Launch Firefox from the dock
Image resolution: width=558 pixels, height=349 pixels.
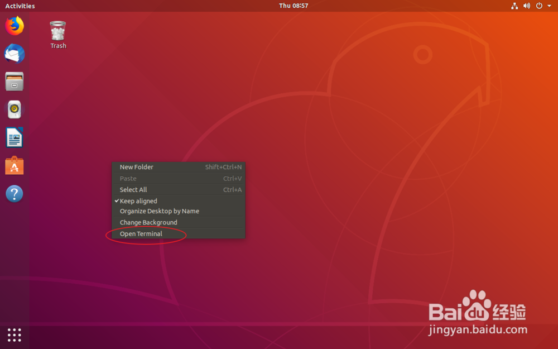[x=14, y=25]
